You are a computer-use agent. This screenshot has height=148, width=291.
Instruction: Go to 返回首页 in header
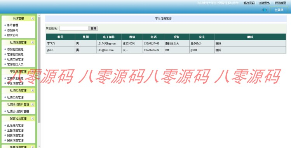pos(281,3)
